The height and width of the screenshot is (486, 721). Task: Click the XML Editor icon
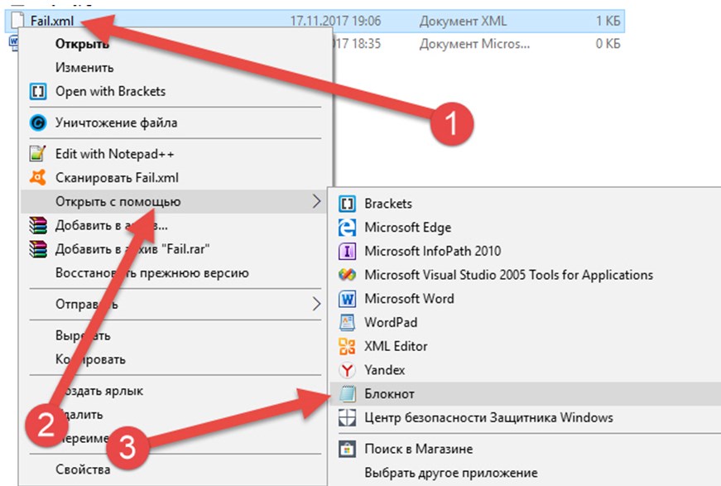click(348, 346)
